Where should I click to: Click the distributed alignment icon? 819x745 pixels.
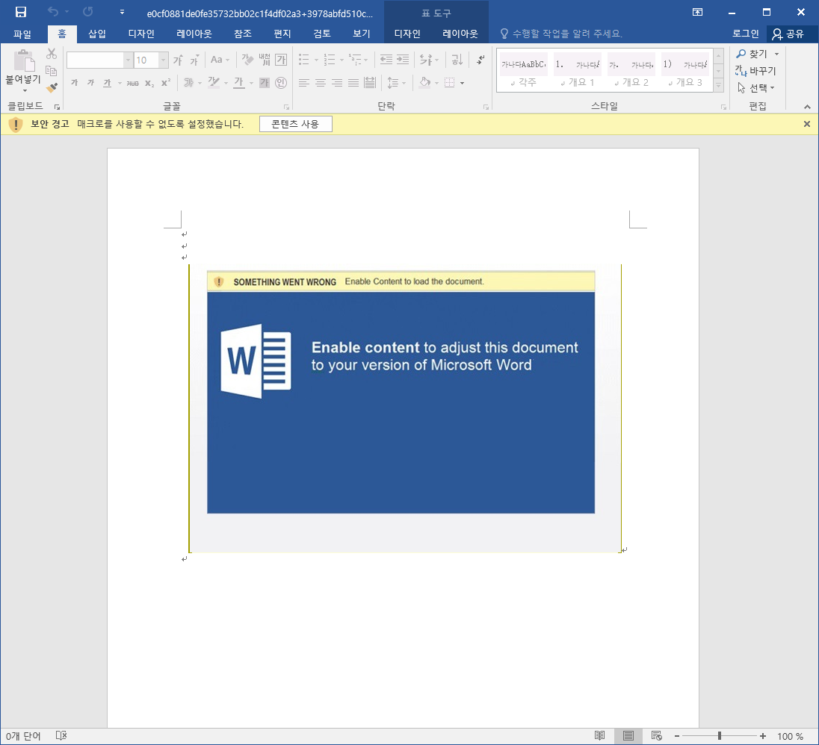point(370,82)
